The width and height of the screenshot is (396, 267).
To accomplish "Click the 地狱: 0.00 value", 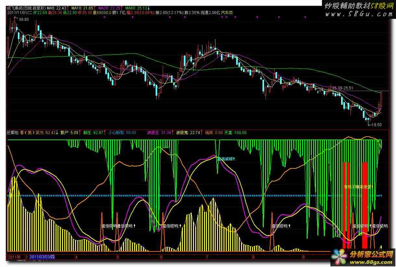I will [x=214, y=133].
